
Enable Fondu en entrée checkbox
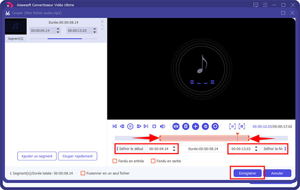[x=115, y=161]
